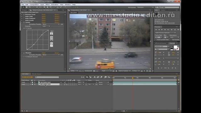
Task: Pick a color with the Character eyedropper
Action: [172, 46]
